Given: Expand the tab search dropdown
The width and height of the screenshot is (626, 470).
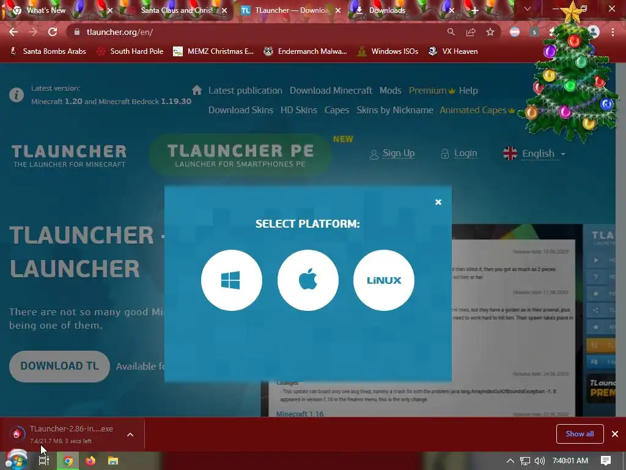Looking at the screenshot, I should [x=528, y=9].
